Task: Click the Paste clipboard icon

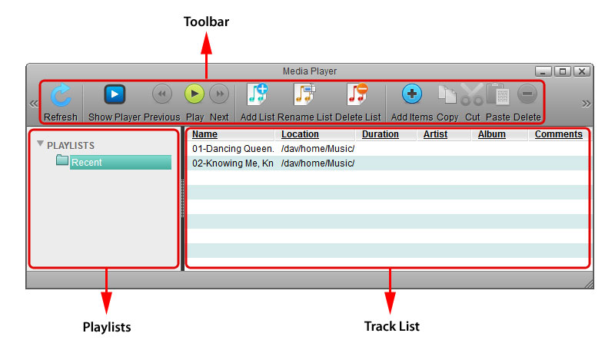Action: [497, 94]
